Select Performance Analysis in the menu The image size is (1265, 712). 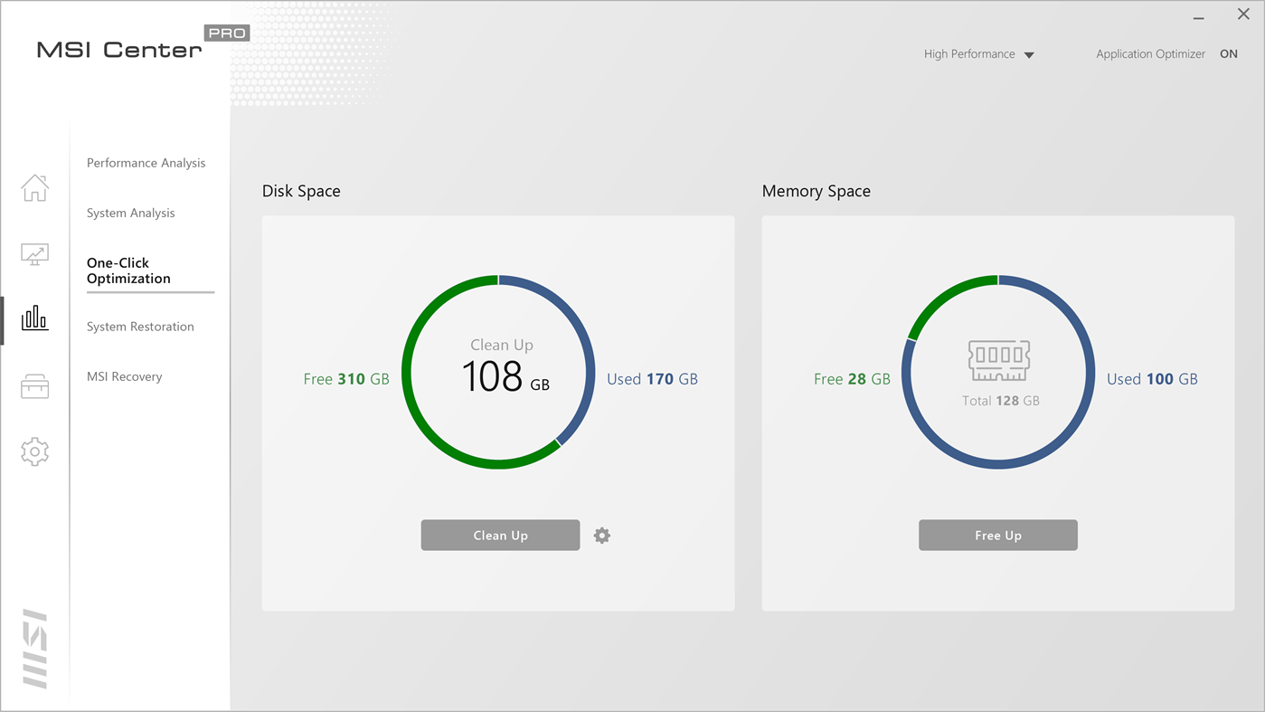tap(146, 163)
